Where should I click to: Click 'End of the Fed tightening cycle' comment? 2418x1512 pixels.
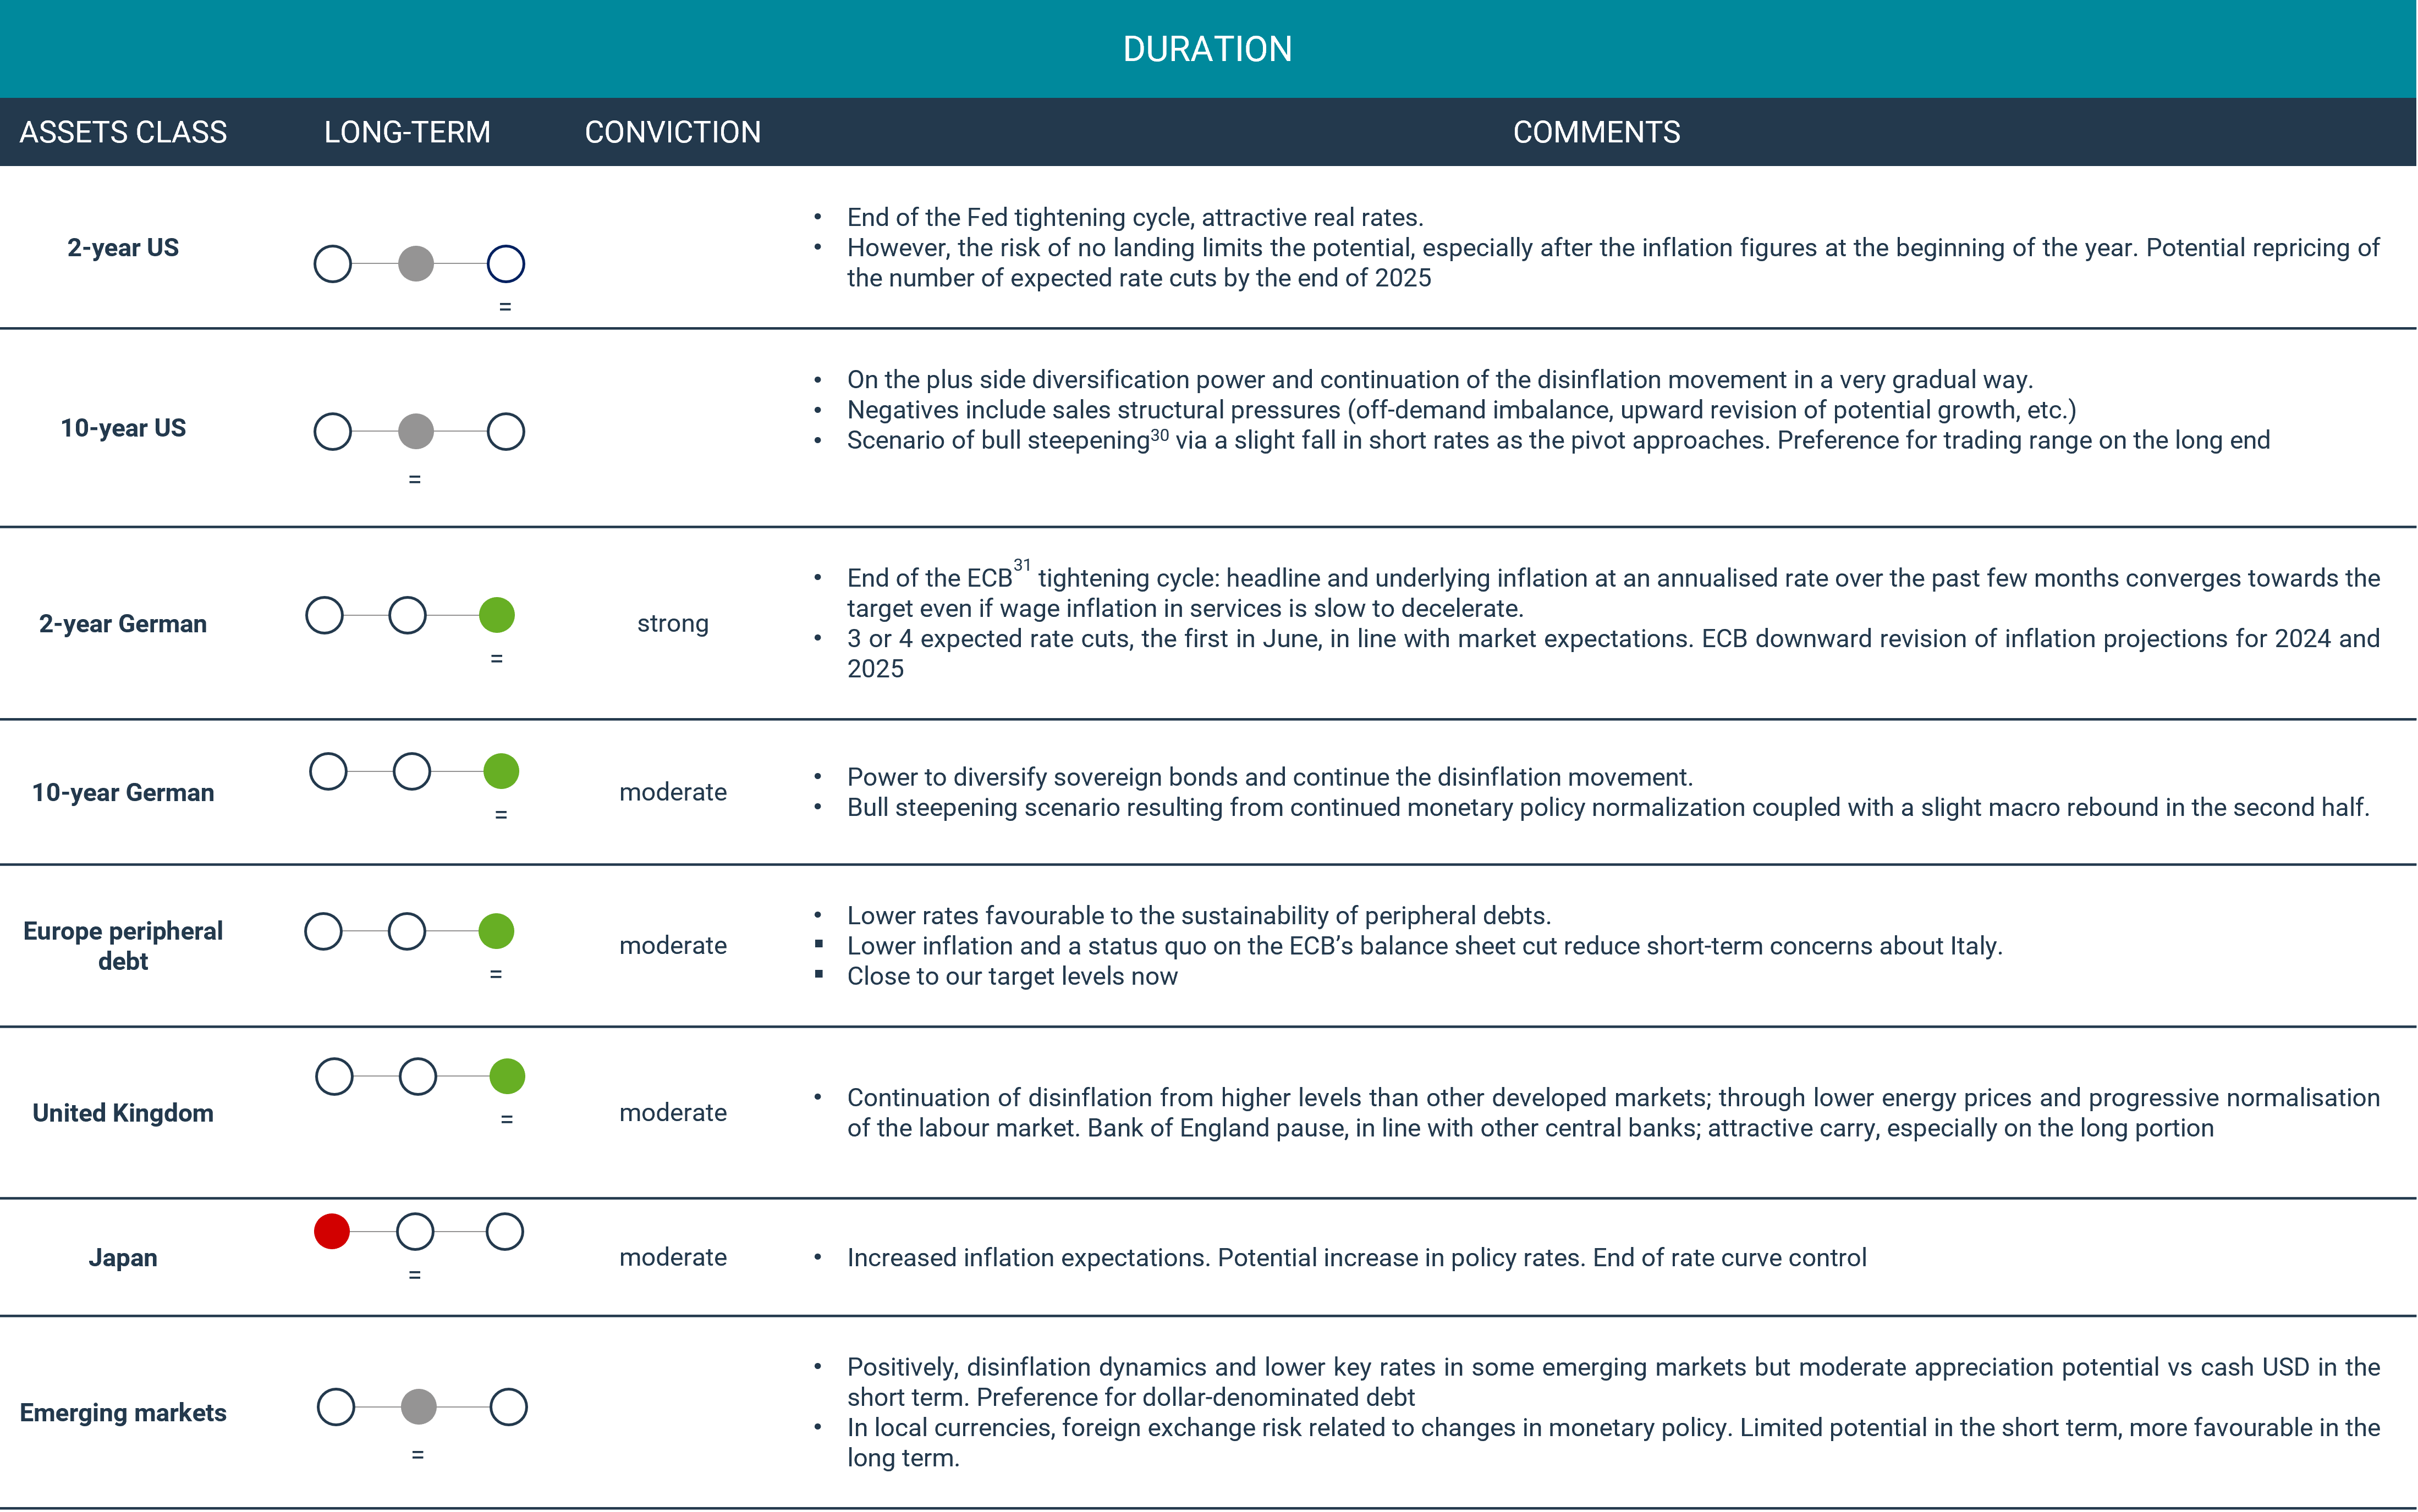[x=1135, y=218]
